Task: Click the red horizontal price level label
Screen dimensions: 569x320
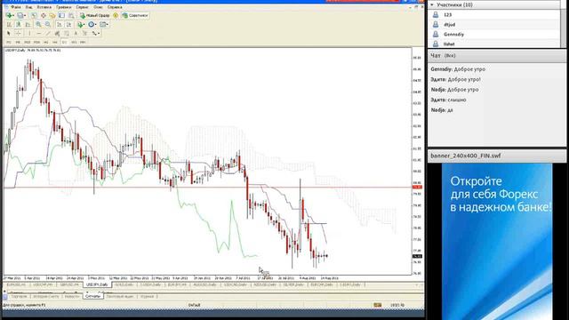Action: [x=417, y=187]
